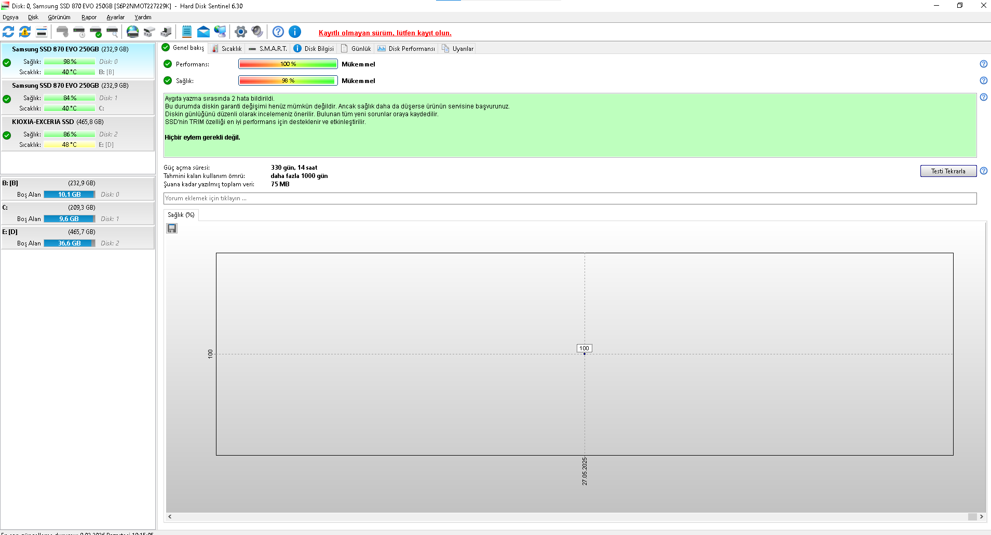Viewport: 991px width, 535px height.
Task: Click the help icon beside Performans row
Action: 983,64
